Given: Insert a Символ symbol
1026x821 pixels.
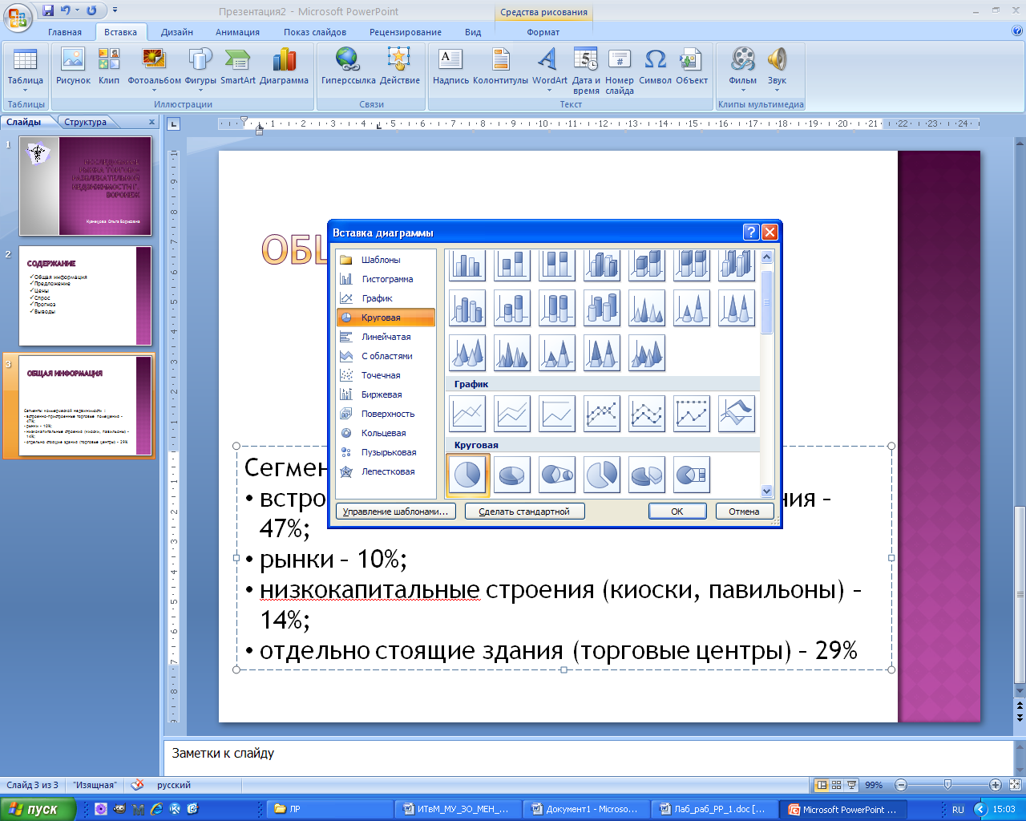Looking at the screenshot, I should click(x=655, y=67).
